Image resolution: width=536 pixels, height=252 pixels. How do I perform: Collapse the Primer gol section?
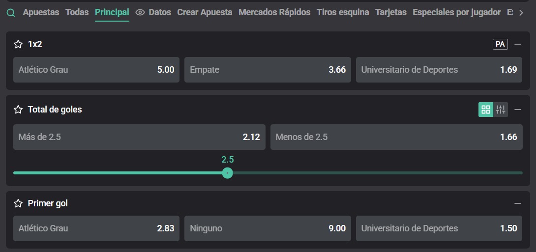click(x=518, y=203)
